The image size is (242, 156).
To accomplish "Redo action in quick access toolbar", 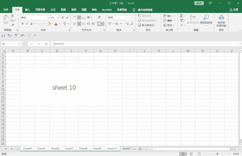I will point(22,36).
